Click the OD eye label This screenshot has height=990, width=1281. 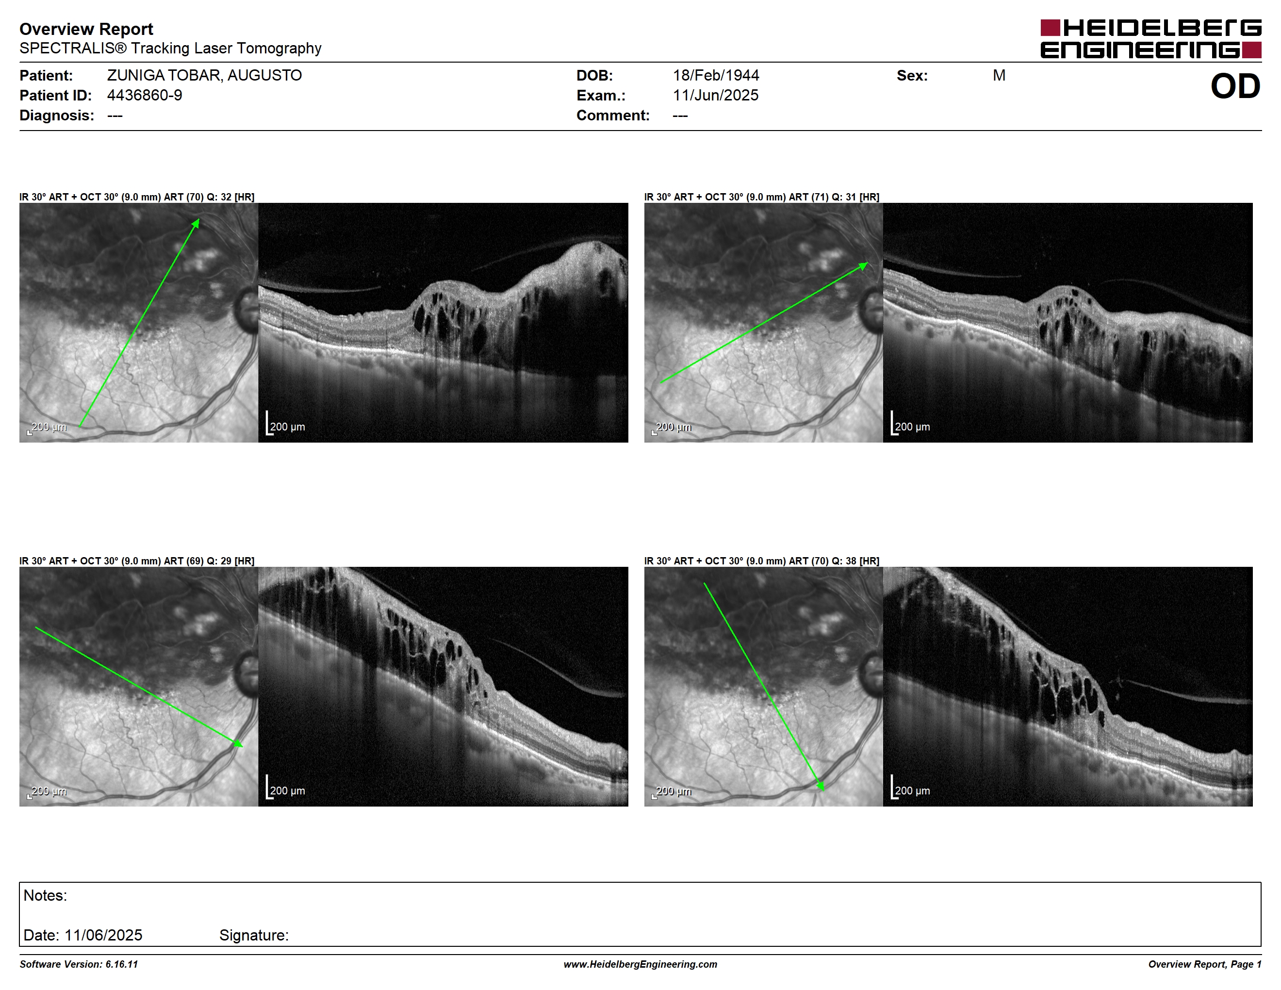coord(1235,86)
